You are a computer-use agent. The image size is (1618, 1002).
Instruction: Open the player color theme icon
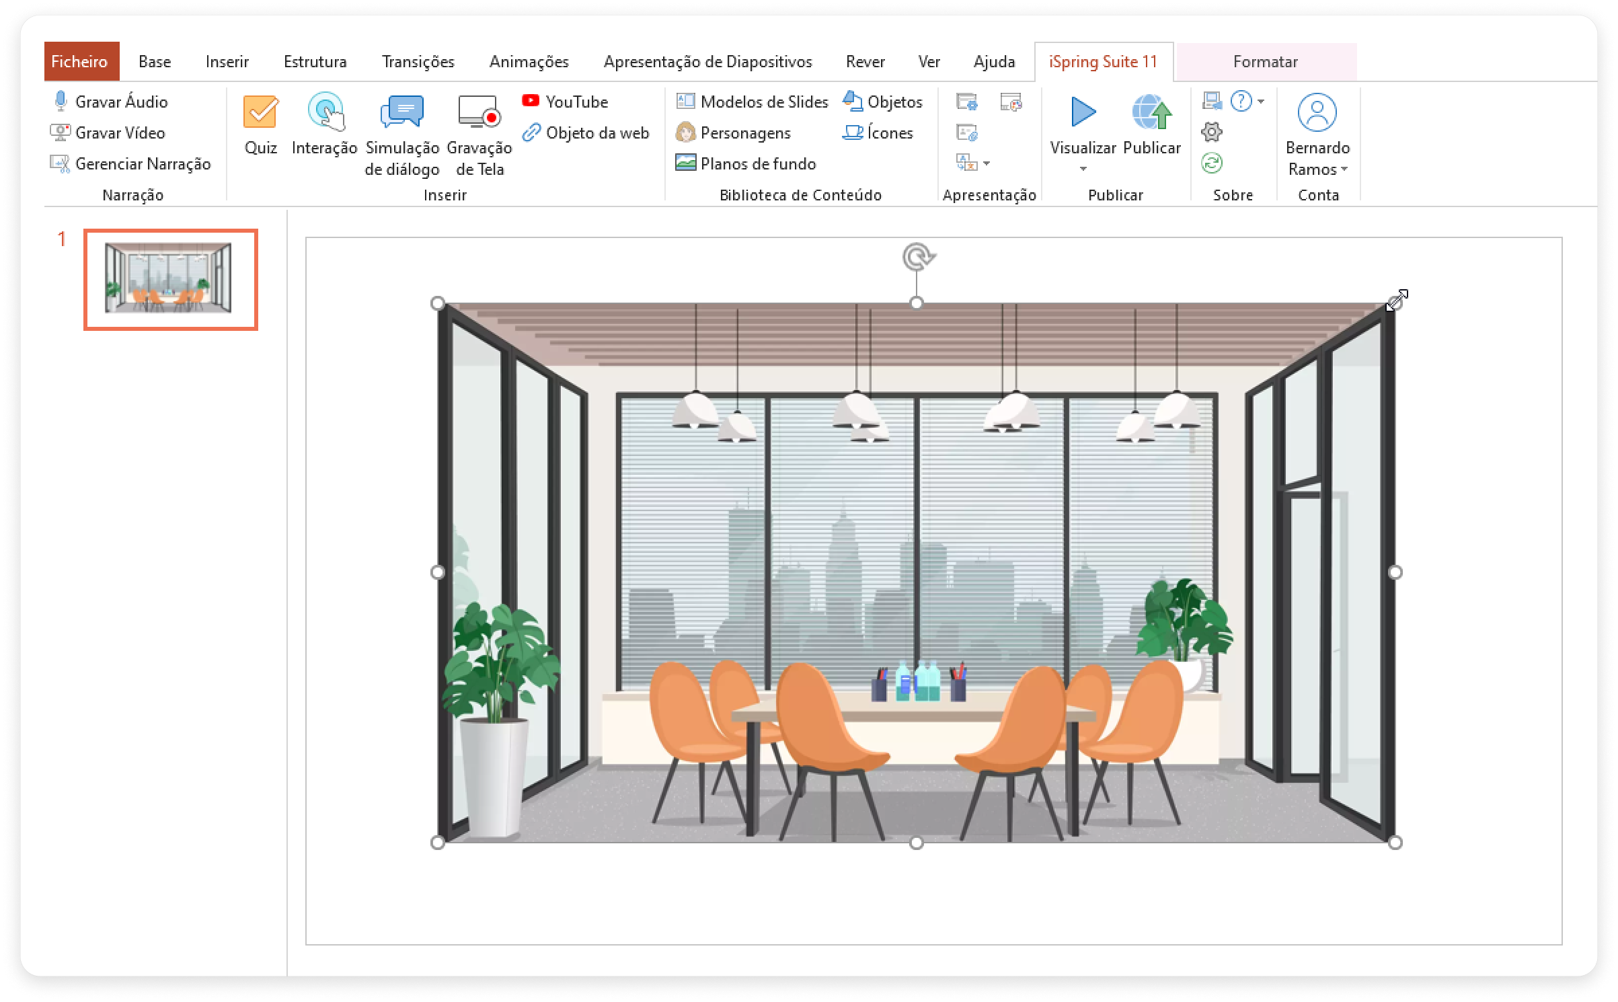1010,102
